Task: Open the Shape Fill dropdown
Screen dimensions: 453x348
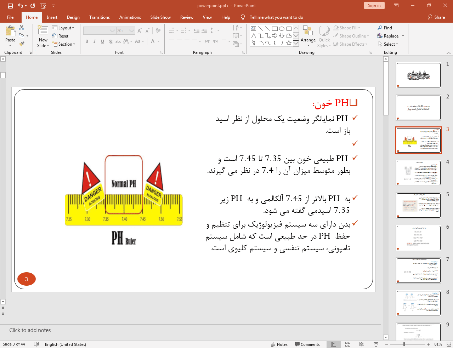Action: click(347, 28)
